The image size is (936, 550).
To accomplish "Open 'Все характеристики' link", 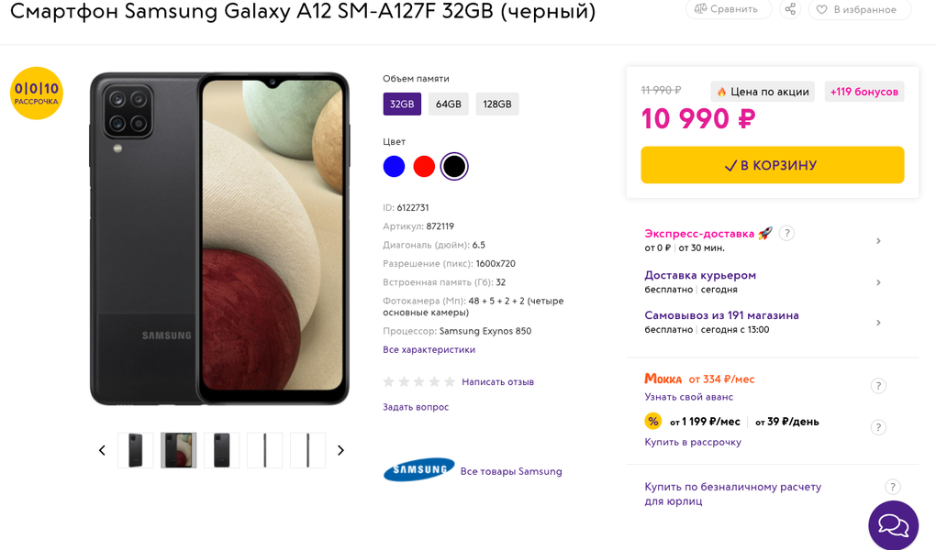I will 429,349.
